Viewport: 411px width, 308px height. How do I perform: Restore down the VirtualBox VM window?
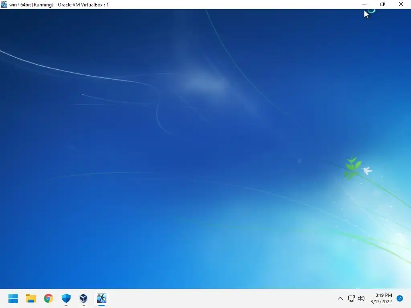pos(383,4)
